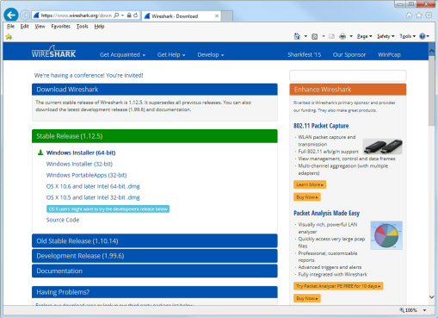This screenshot has width=438, height=318.
Task: Click the search field above Enhance Wireshark
Action: point(348,76)
